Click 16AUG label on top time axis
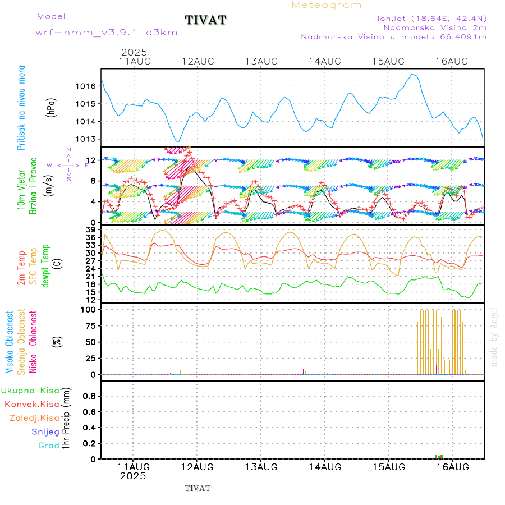Image resolution: width=505 pixels, height=505 pixels. point(452,61)
